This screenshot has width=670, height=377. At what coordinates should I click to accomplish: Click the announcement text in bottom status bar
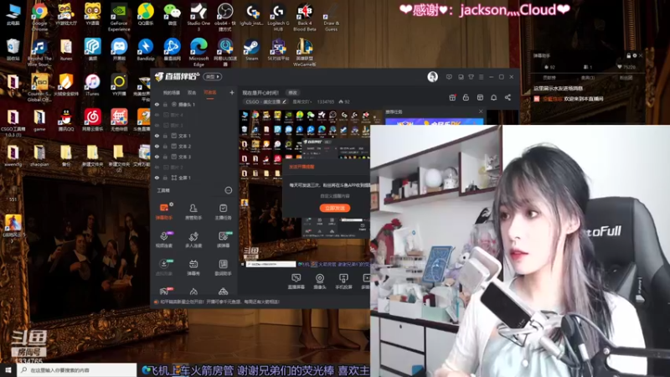point(220,302)
